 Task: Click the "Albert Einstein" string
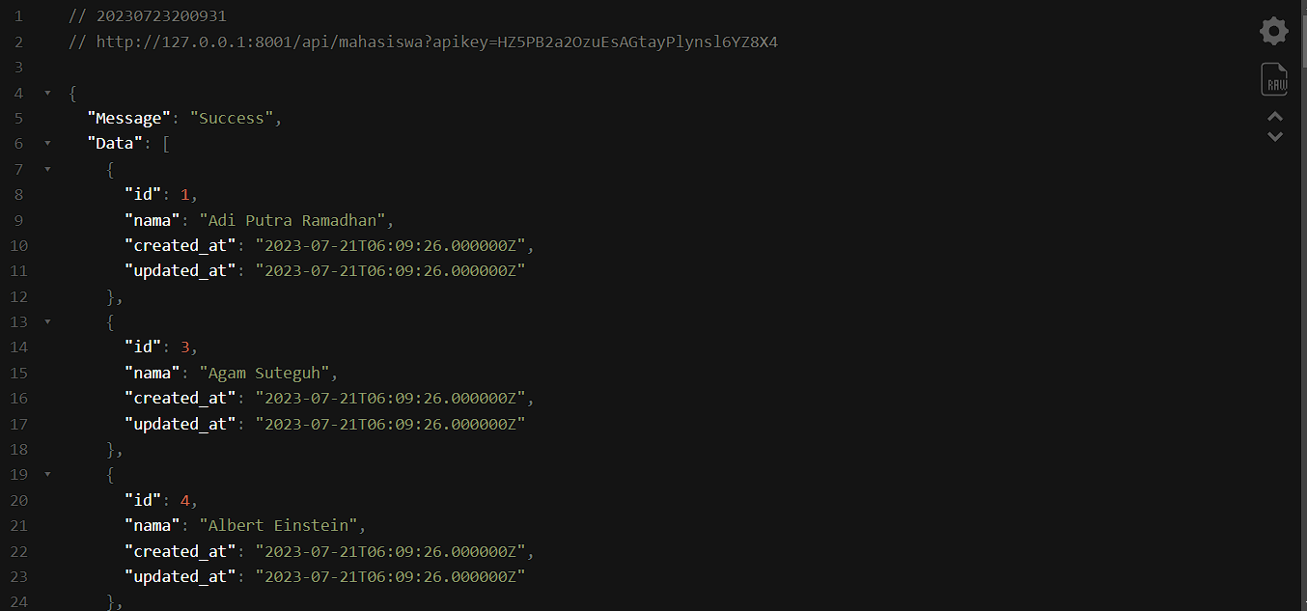point(278,526)
